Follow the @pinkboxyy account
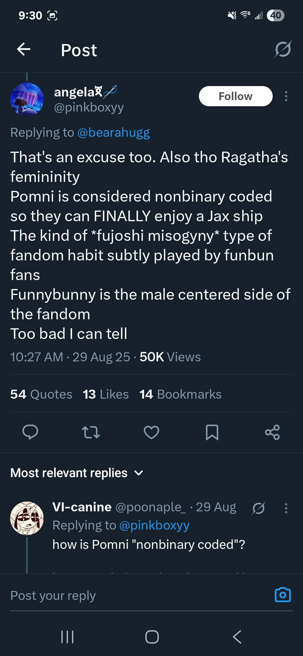This screenshot has width=303, height=656. pos(235,96)
